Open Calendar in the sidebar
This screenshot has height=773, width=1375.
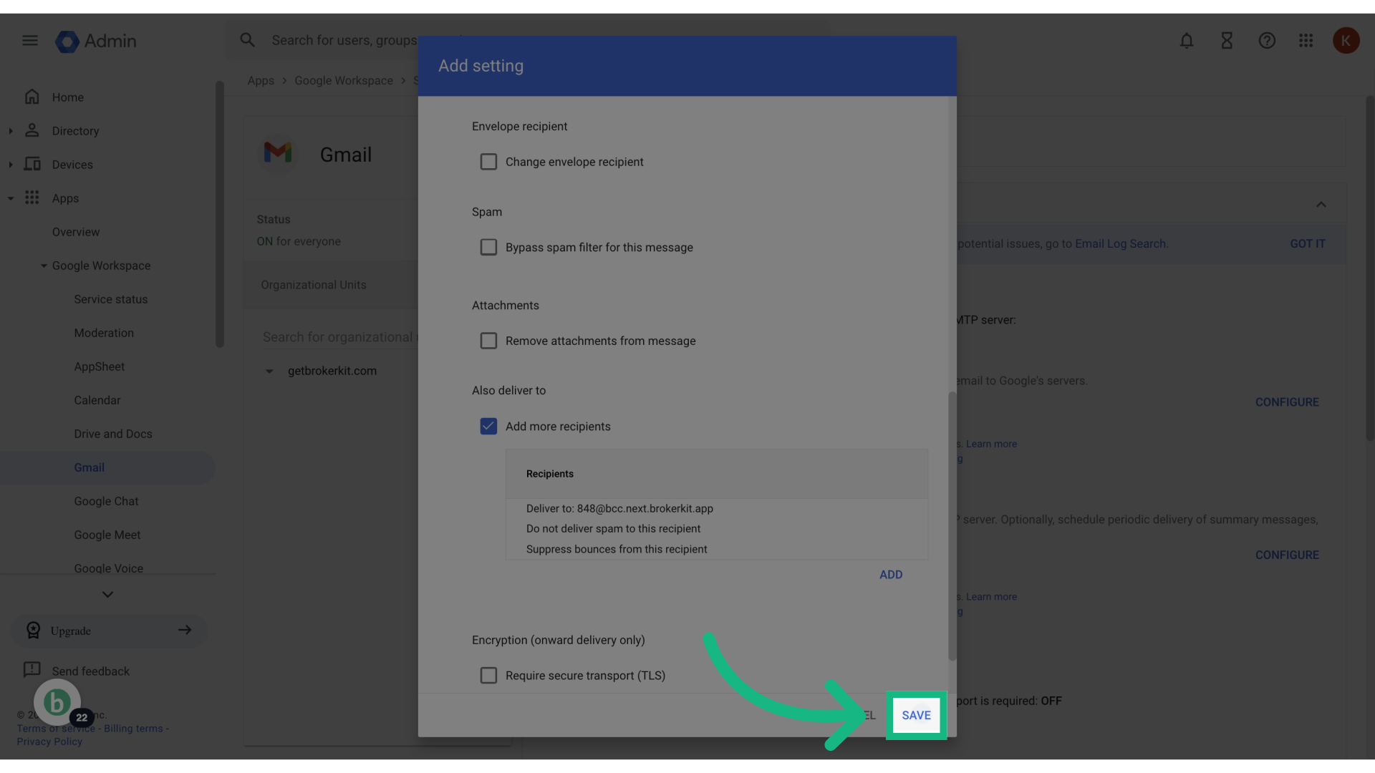coord(97,400)
